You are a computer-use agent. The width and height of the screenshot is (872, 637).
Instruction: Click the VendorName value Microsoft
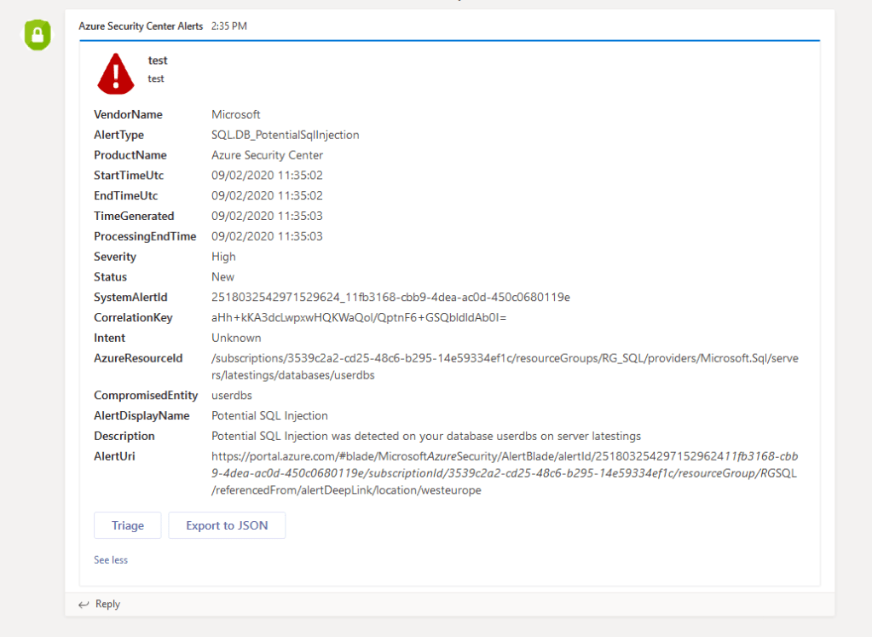(236, 114)
